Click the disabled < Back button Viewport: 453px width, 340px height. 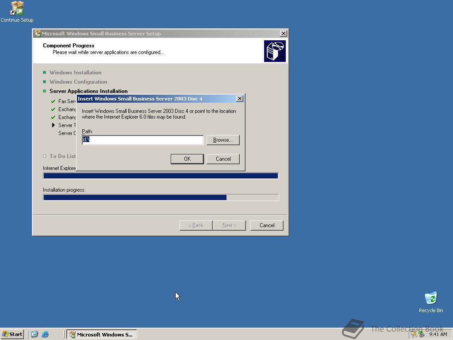pyautogui.click(x=196, y=225)
